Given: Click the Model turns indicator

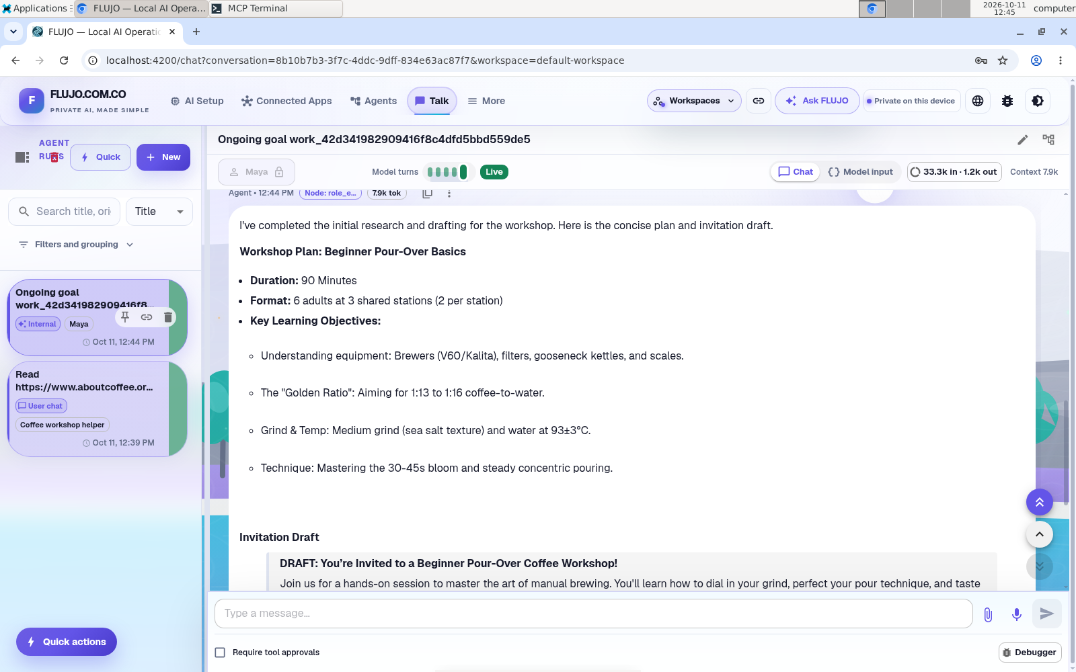Looking at the screenshot, I should [x=448, y=172].
